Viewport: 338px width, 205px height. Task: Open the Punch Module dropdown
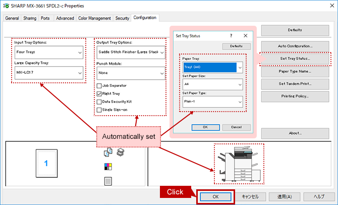click(131, 73)
